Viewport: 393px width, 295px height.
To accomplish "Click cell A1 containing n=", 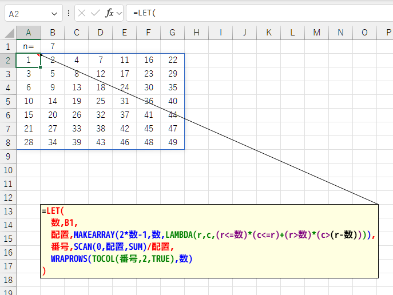I will click(29, 46).
